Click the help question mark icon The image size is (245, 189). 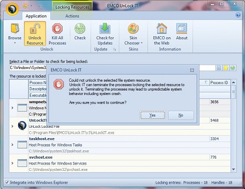238,15
